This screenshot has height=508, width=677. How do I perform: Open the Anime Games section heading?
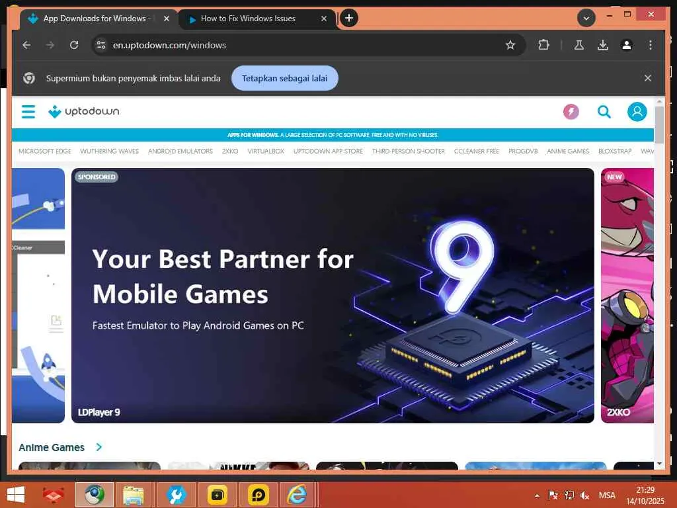coord(52,448)
